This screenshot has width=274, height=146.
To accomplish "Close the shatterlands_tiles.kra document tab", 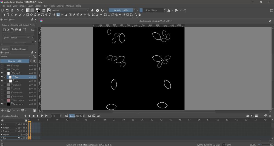I will tap(270, 21).
